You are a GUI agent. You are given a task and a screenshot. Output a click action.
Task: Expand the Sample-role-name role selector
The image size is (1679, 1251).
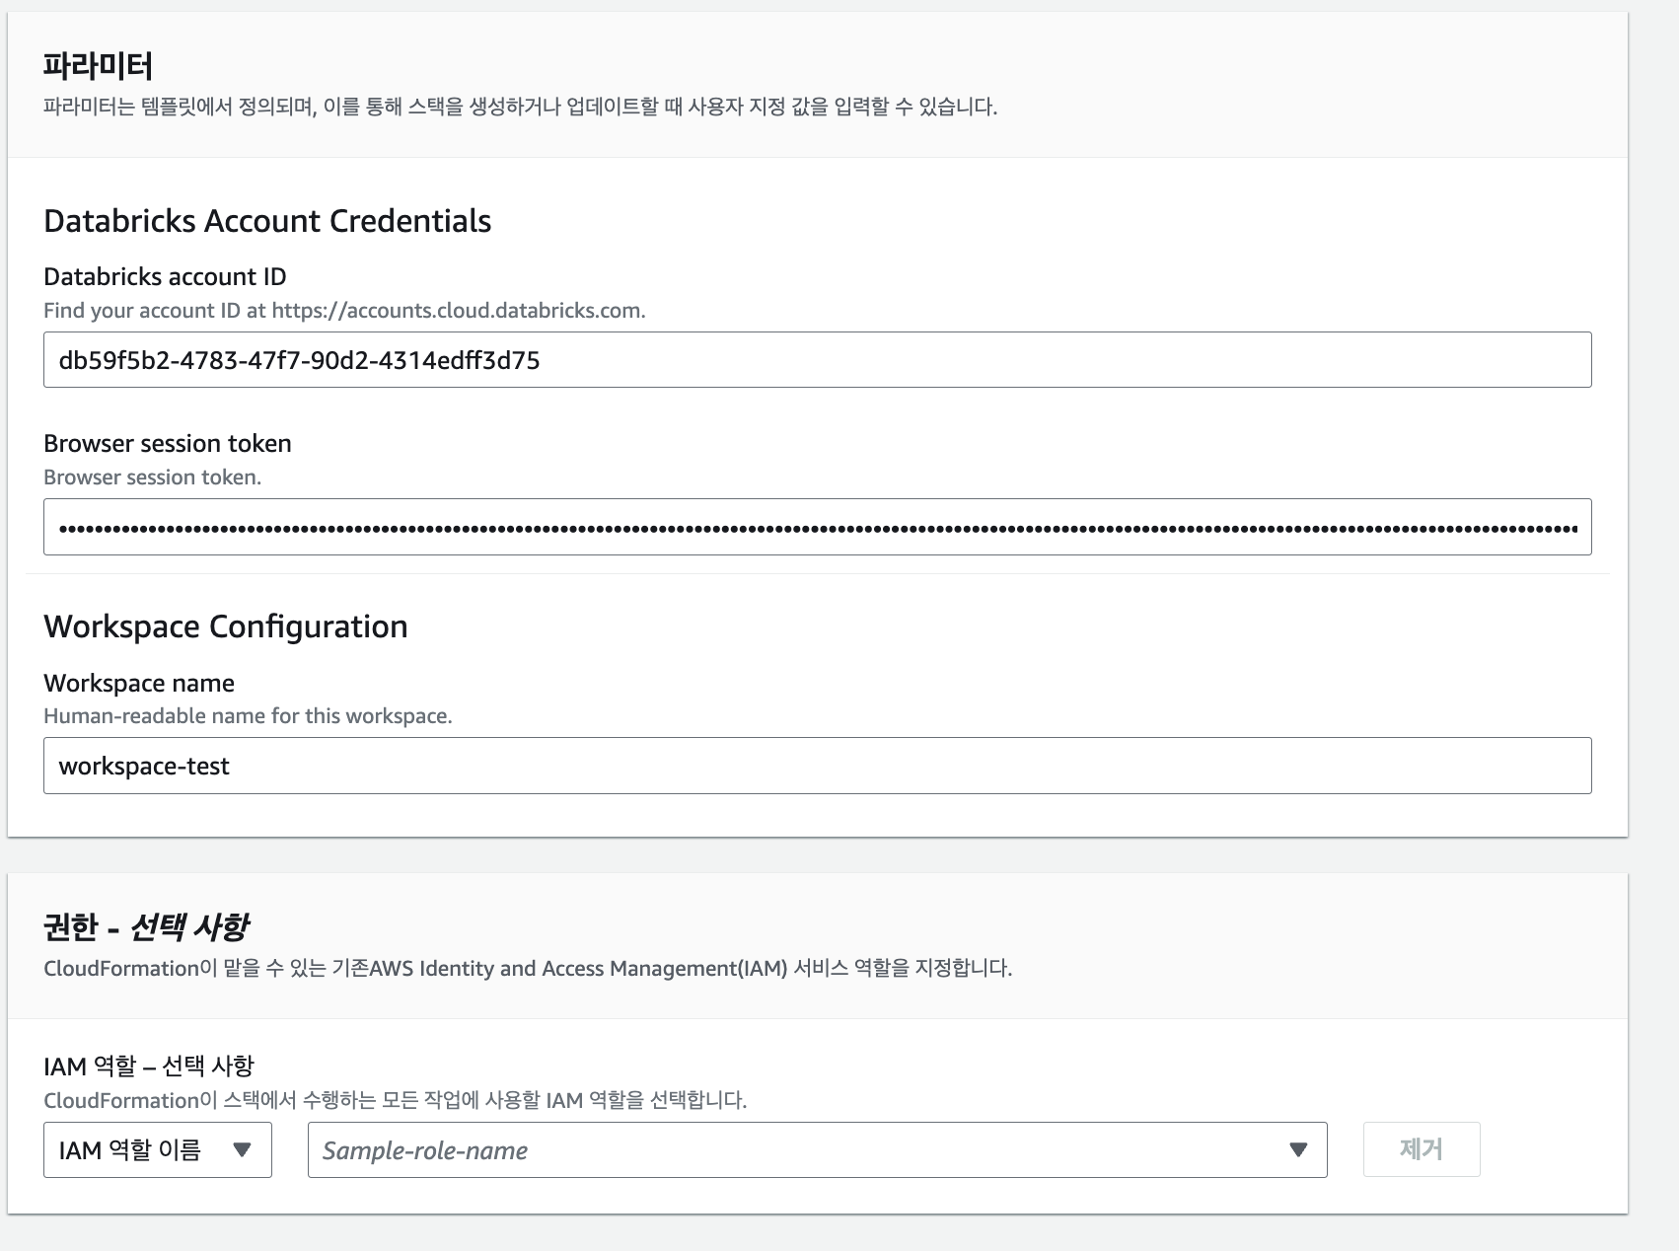coord(817,1149)
